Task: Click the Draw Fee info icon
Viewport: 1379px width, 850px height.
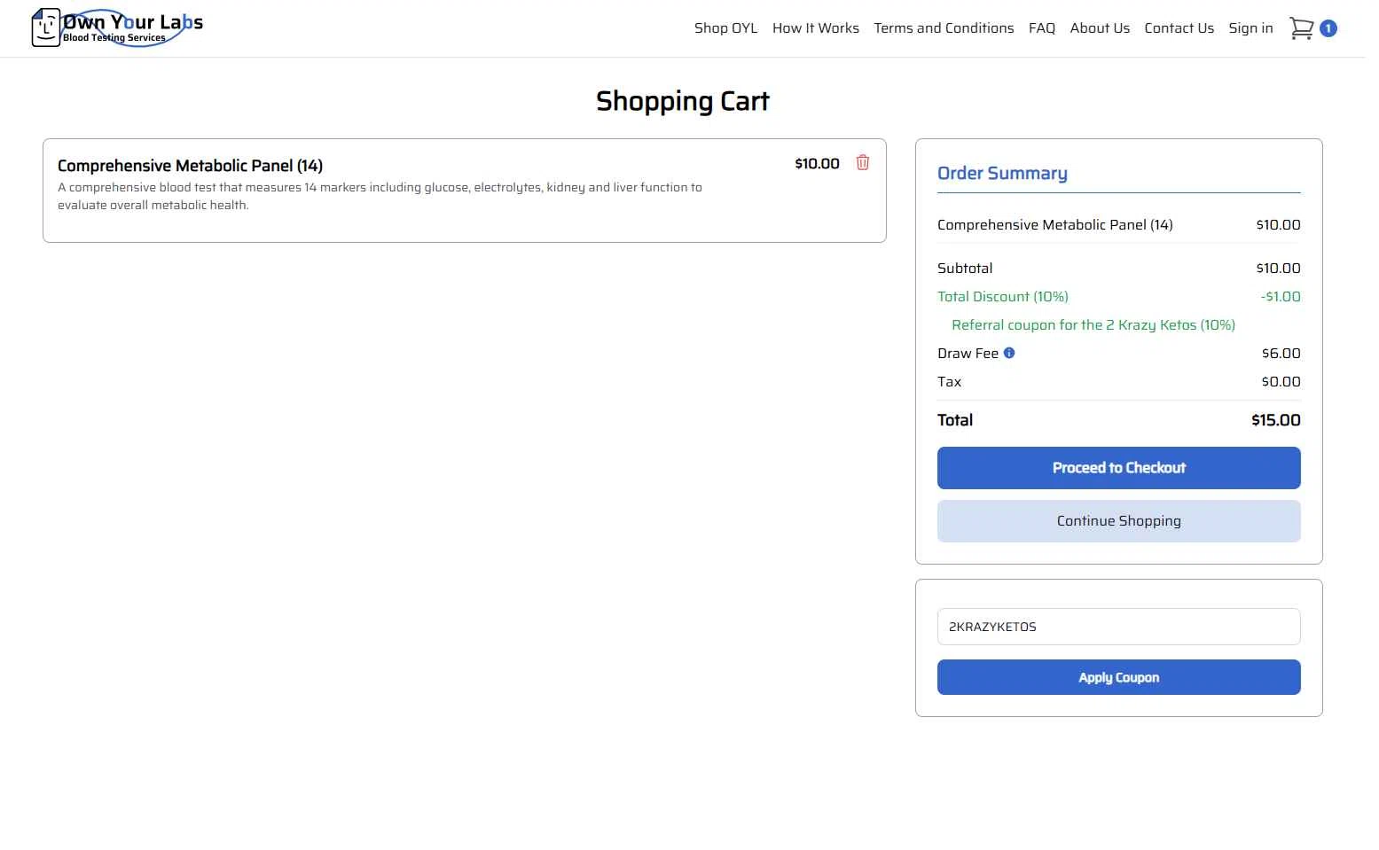Action: coord(1009,353)
